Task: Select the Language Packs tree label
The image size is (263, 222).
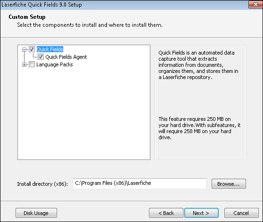Action: [55, 64]
